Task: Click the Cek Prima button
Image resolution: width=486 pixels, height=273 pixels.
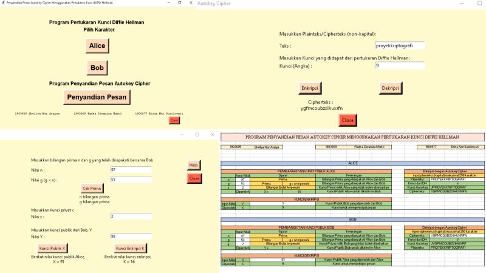Action: pos(92,189)
